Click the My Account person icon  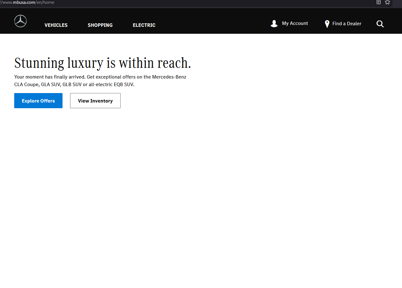pos(274,24)
